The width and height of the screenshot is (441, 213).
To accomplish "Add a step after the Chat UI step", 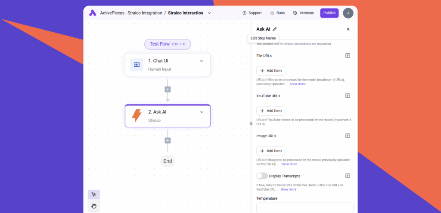I will (x=168, y=90).
